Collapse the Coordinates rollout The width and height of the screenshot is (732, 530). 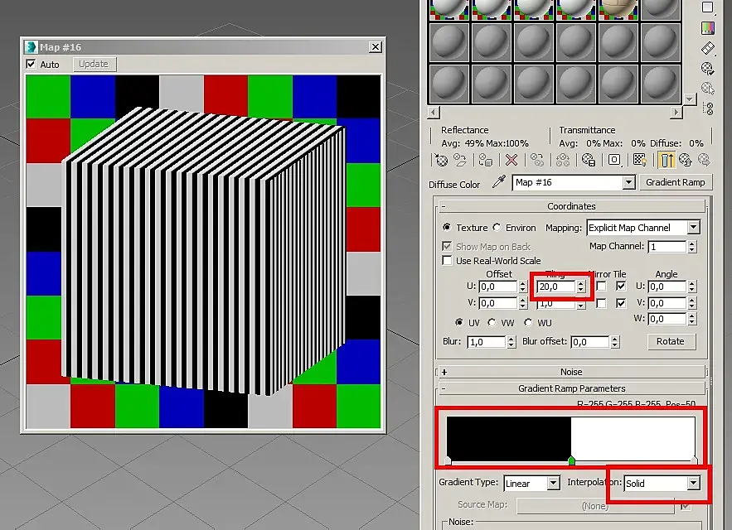[x=571, y=206]
